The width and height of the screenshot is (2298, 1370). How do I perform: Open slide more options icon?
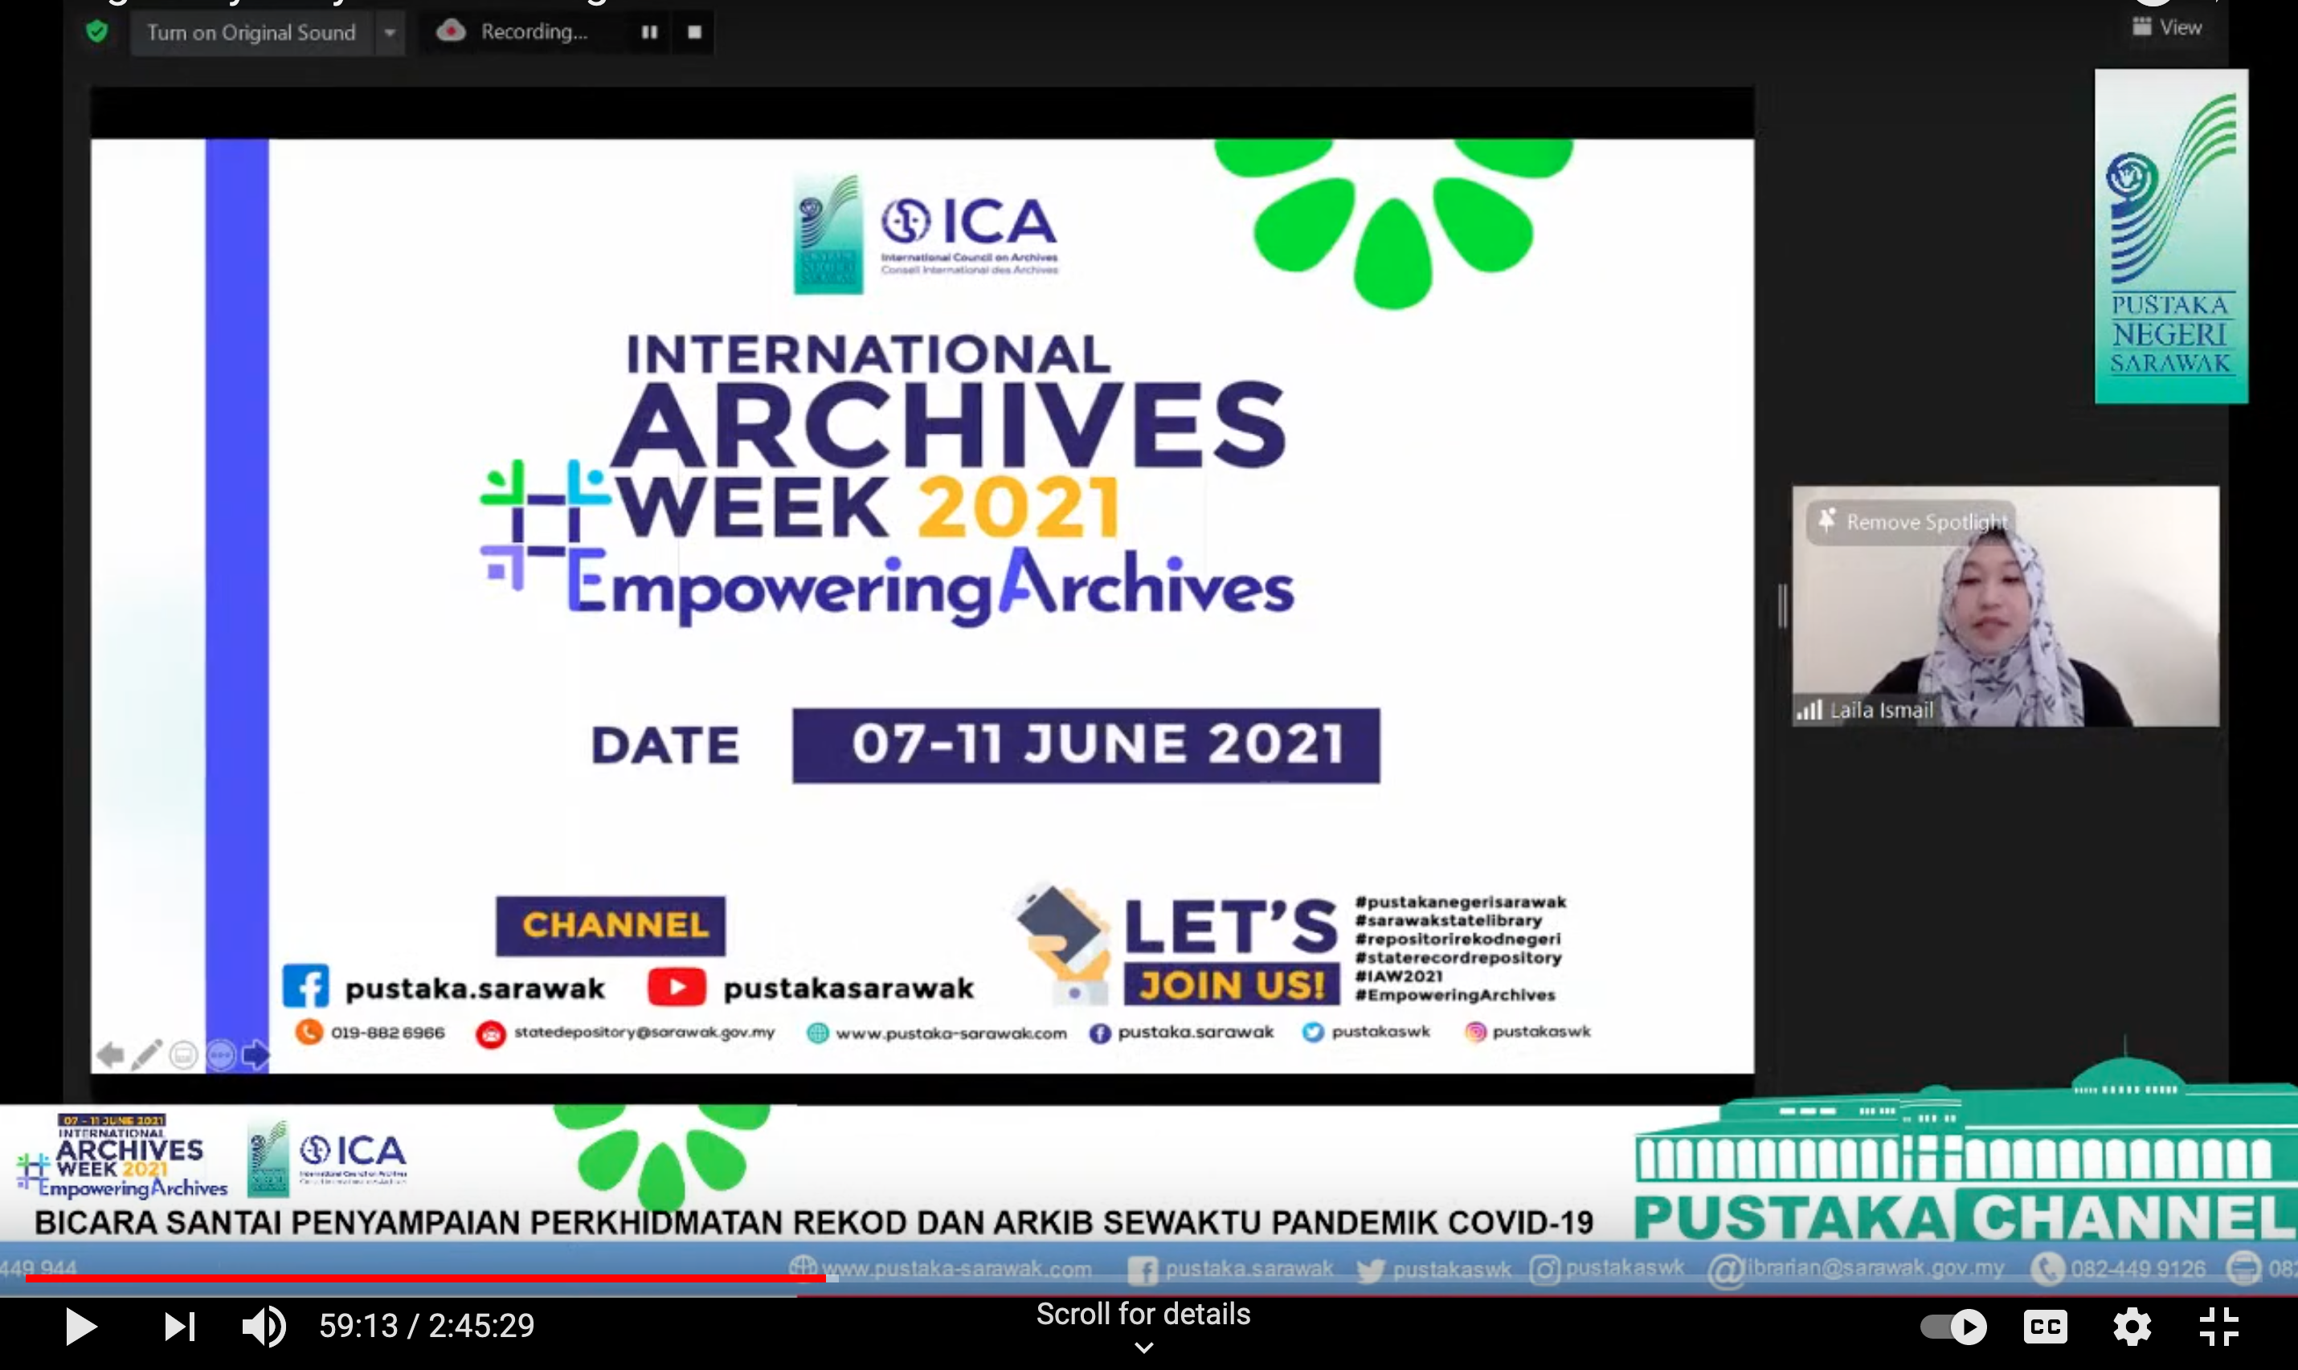[x=220, y=1054]
